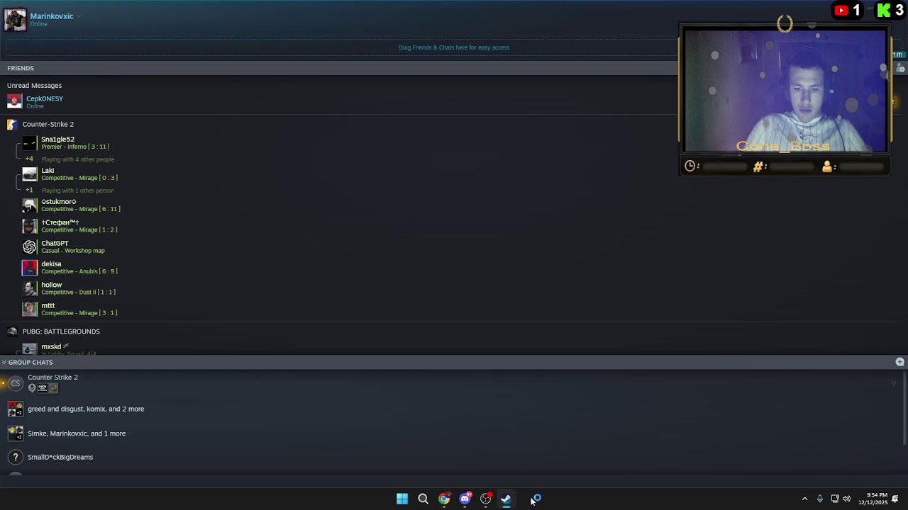Open Marinkovxic profile avatar
Image resolution: width=908 pixels, height=510 pixels.
pyautogui.click(x=15, y=20)
